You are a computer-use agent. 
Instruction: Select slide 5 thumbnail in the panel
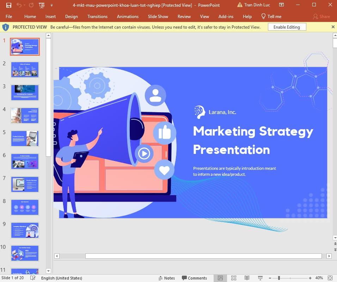(25, 138)
